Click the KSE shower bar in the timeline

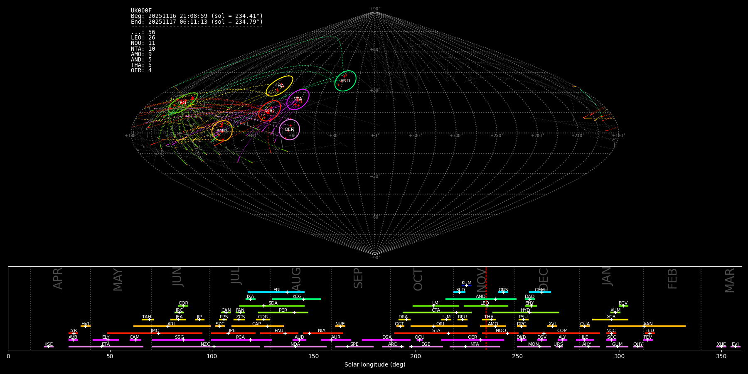49,347
